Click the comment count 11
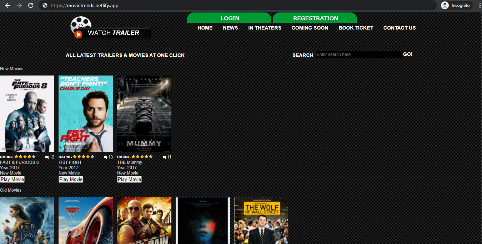The width and height of the screenshot is (482, 244). (x=169, y=157)
